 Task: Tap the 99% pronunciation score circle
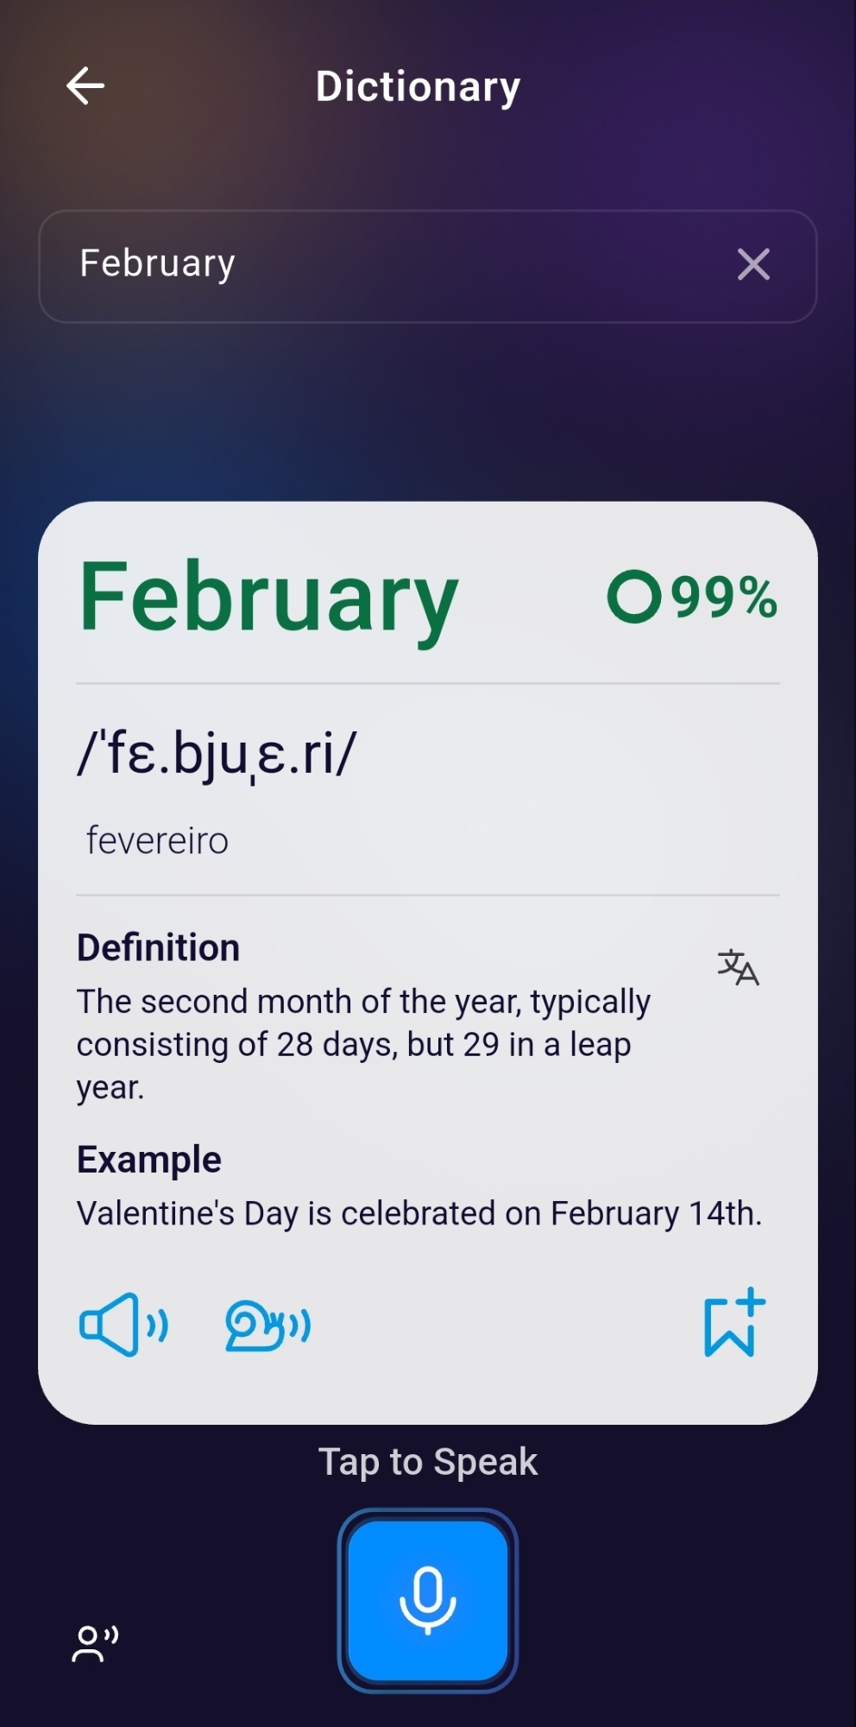click(634, 597)
